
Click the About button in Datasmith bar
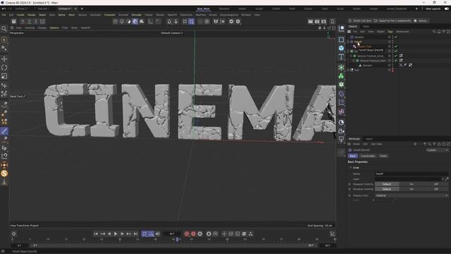click(x=421, y=20)
